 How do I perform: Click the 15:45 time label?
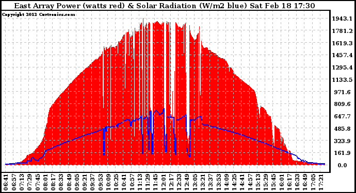click(274, 182)
